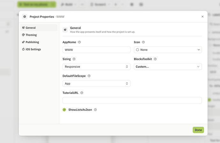Open the iOS Settings tab

tap(39, 49)
